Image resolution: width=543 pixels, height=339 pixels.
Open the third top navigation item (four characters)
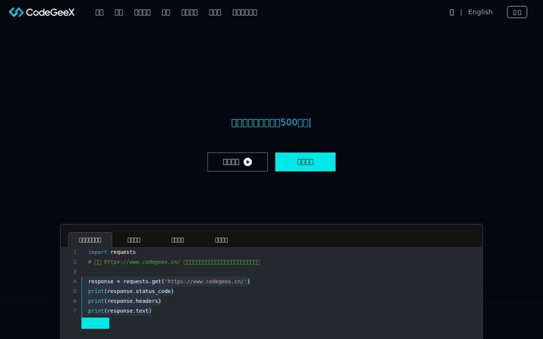pyautogui.click(x=143, y=13)
